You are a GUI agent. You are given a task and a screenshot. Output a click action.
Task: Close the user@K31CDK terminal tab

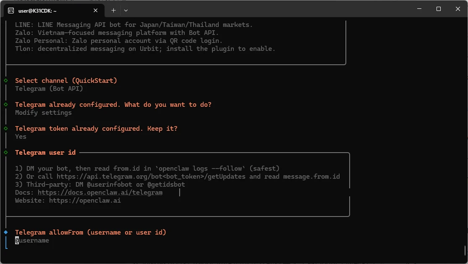[96, 10]
